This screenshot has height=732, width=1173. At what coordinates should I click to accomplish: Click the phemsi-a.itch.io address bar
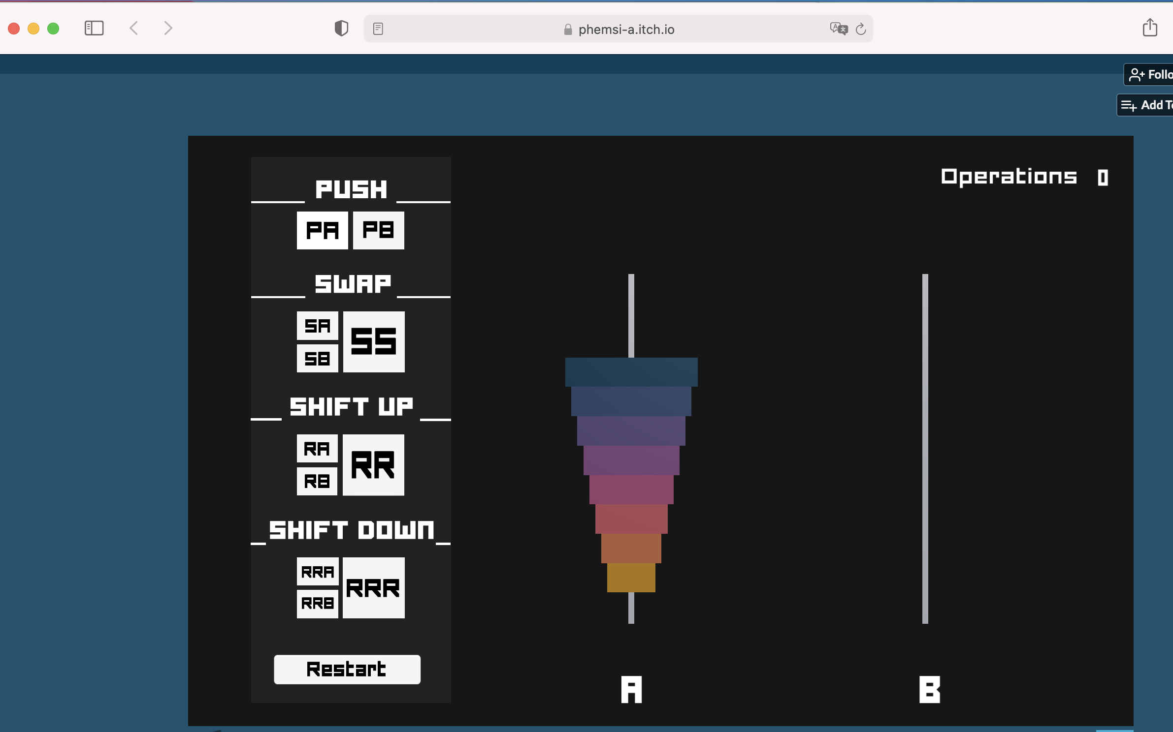tap(625, 30)
